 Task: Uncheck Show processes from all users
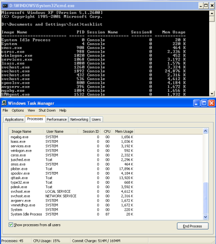[x=11, y=225]
